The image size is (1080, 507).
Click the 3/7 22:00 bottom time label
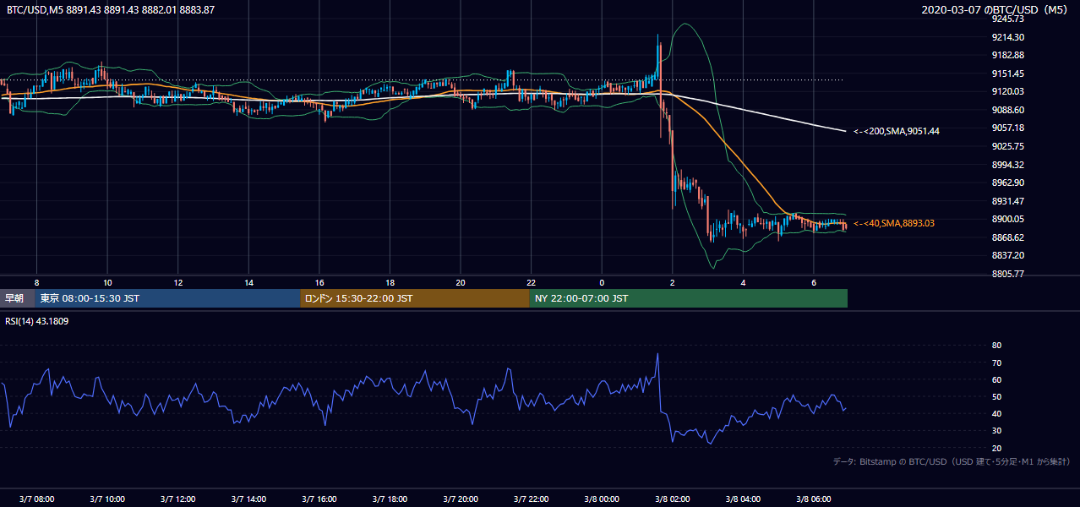click(531, 499)
